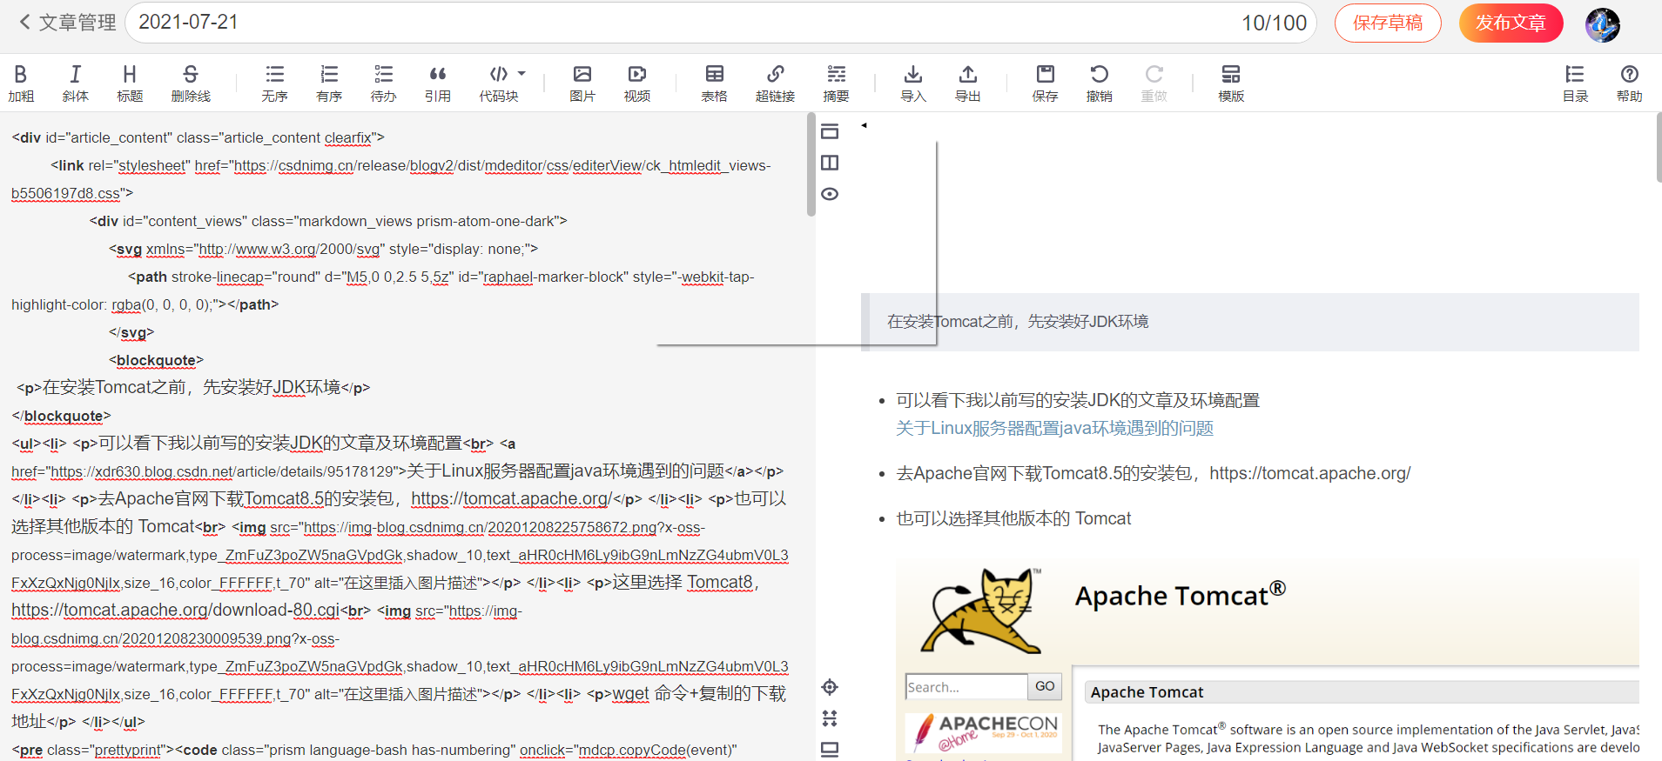Open the article summary (摘要) tool
The height and width of the screenshot is (761, 1662).
(836, 83)
